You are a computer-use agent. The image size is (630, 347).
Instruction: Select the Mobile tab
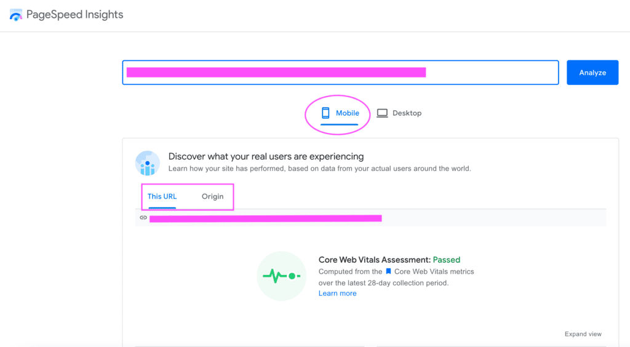pyautogui.click(x=340, y=113)
